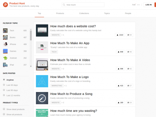Image resolution: width=156 pixels, height=117 pixels.
Task: Open comments for How Much To Make An App
Action: click(x=129, y=52)
